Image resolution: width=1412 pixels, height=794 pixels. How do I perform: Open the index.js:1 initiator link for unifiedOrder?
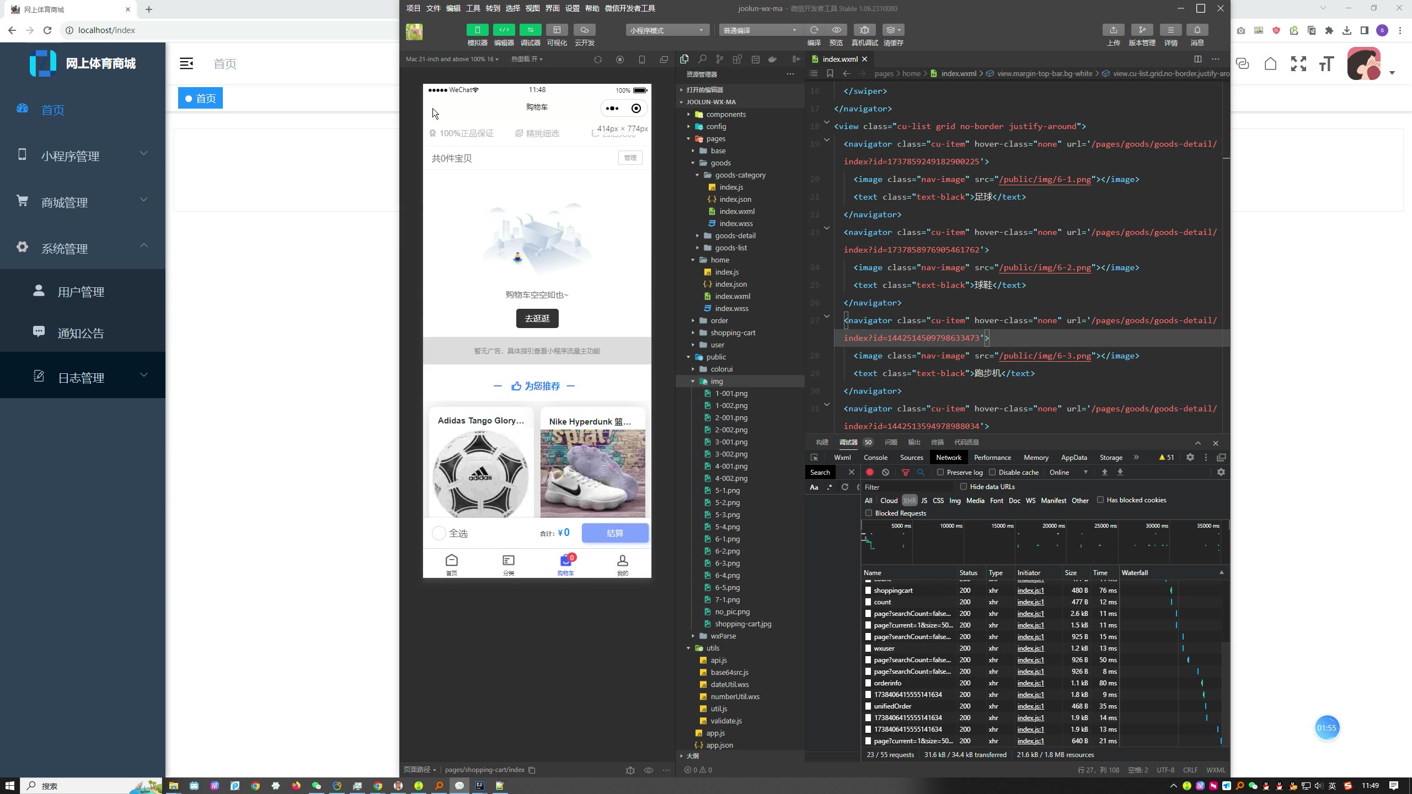(x=1030, y=706)
